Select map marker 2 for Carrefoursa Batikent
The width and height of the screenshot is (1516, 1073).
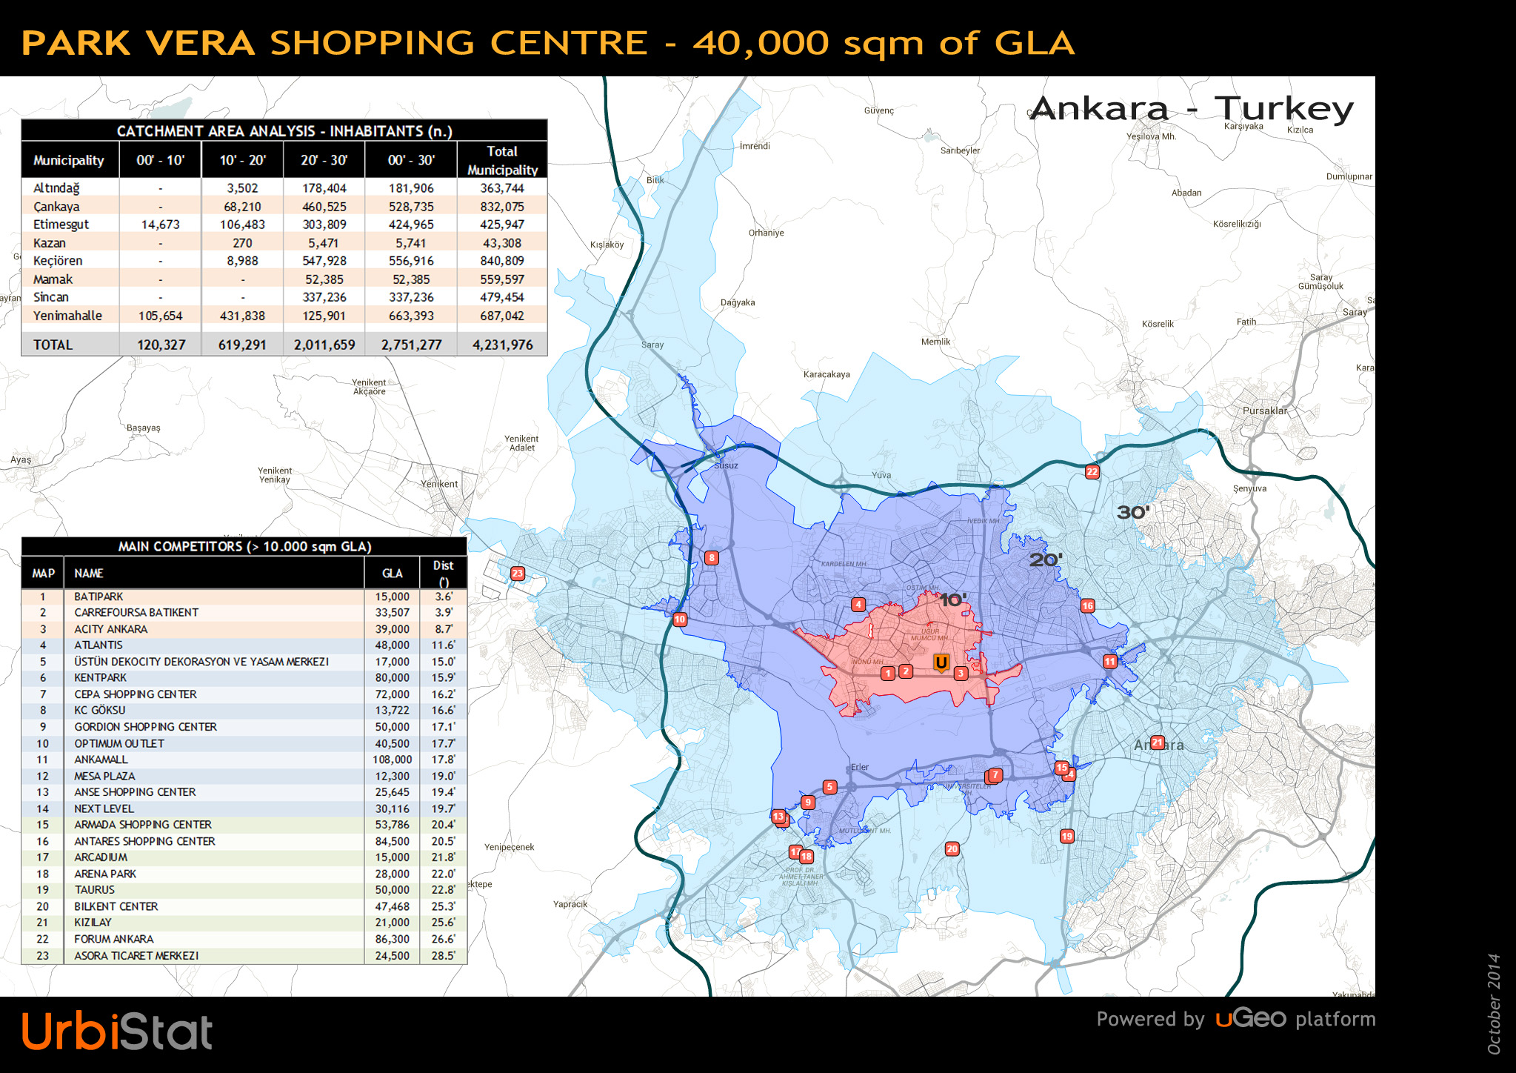point(906,671)
